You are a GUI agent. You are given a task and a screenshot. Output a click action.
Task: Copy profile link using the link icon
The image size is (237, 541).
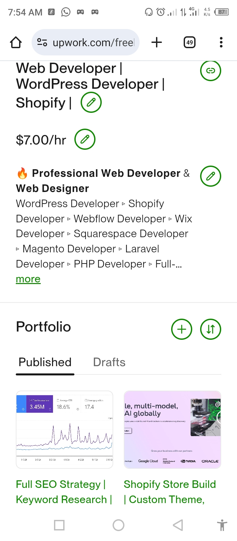(x=210, y=71)
